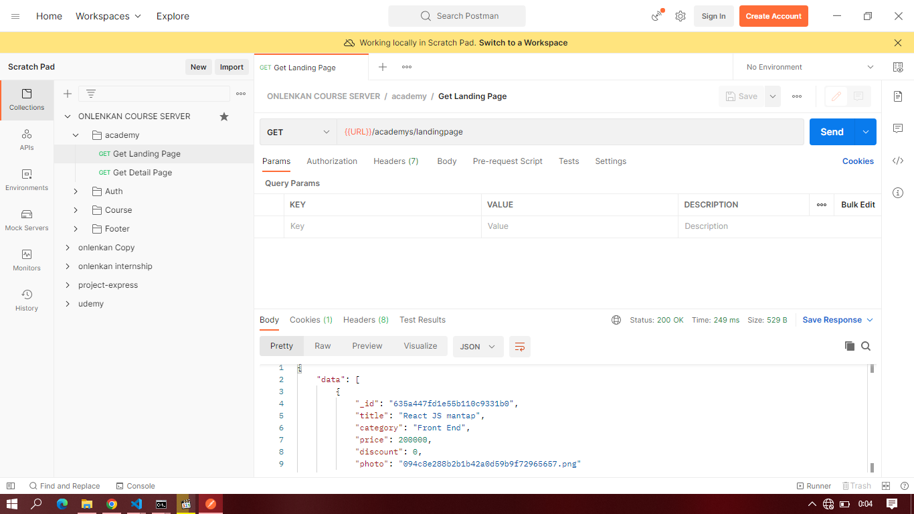Viewport: 914px width, 514px height.
Task: Open the Environments sidebar panel
Action: point(27,180)
